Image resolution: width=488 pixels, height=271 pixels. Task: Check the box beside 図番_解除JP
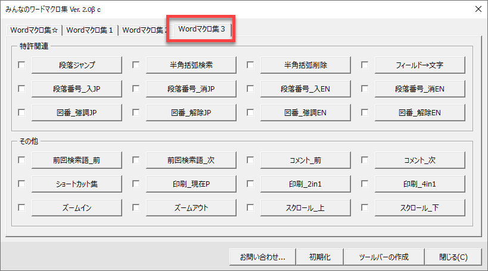point(136,112)
